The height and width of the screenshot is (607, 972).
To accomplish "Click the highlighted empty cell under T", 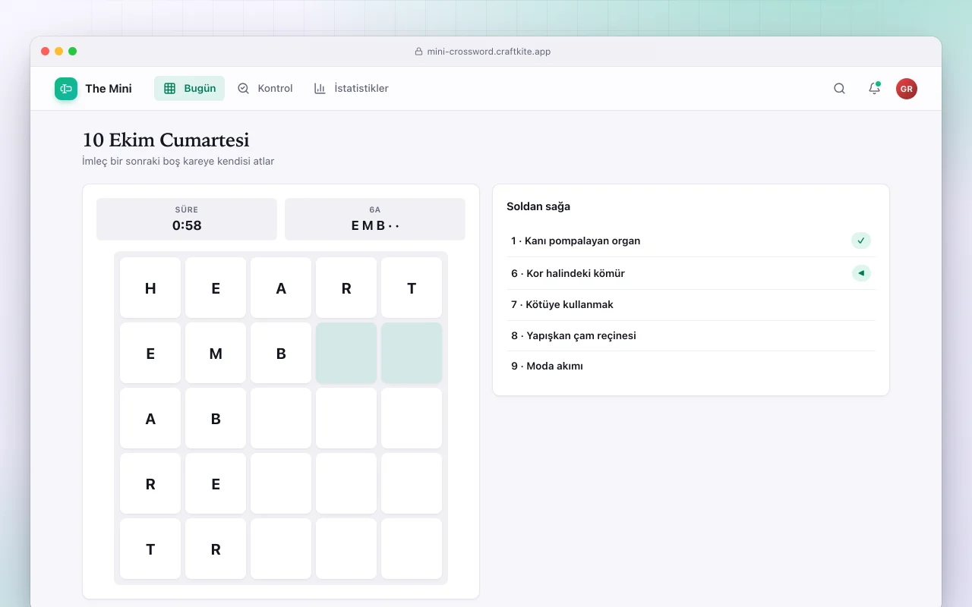I will coord(412,353).
